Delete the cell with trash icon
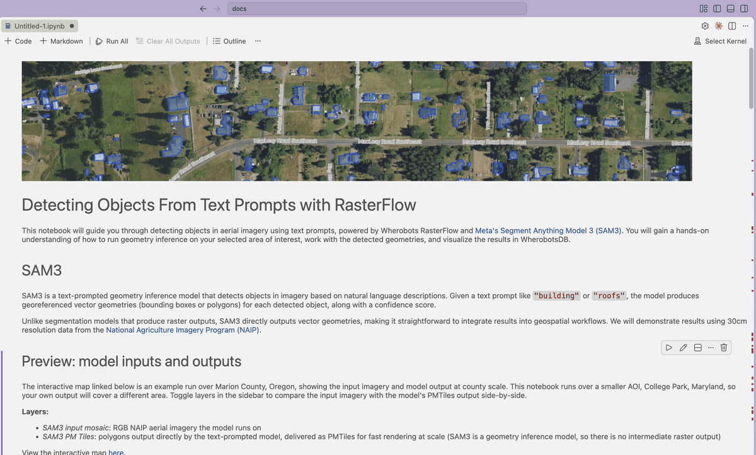The height and width of the screenshot is (455, 756). click(724, 347)
